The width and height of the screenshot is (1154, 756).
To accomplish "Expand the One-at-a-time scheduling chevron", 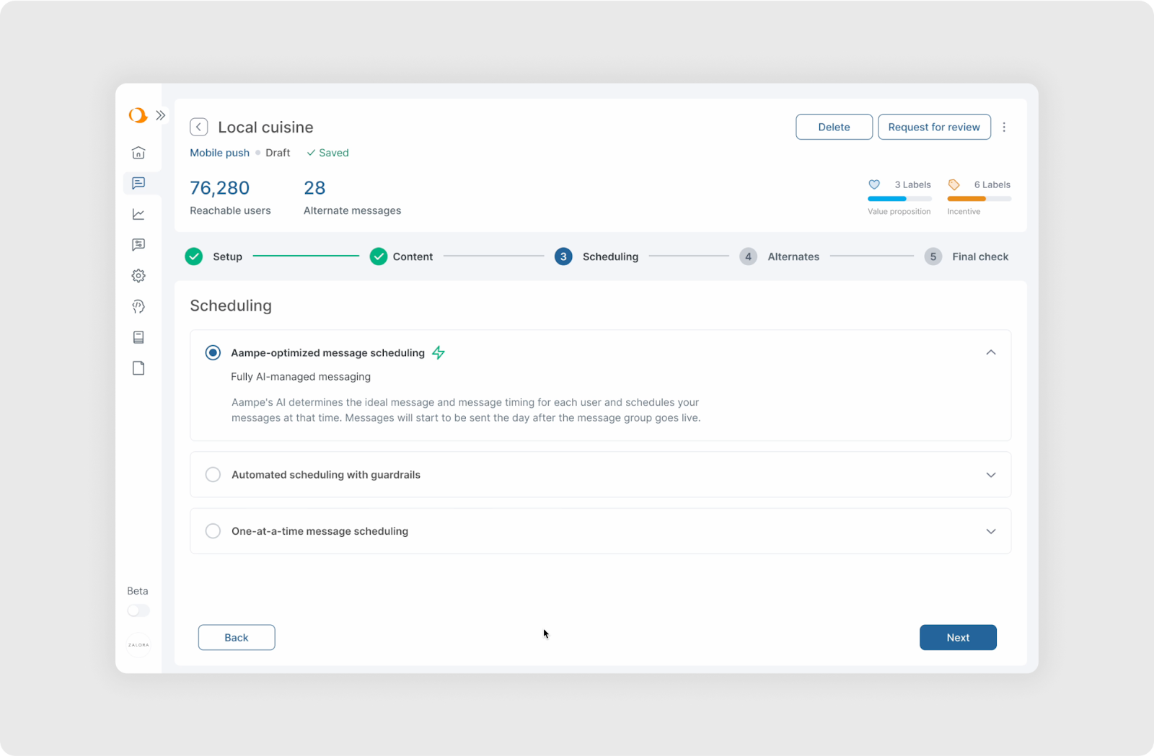I will (991, 531).
